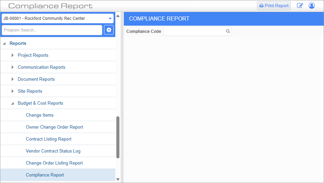Select Contract Listing Report
The image size is (324, 183).
[49, 139]
